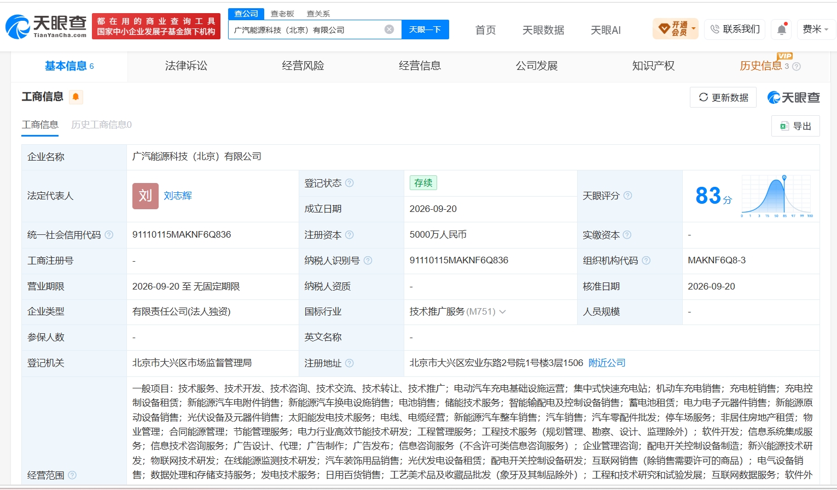Click the help icon beside 历史信息 tab
The width and height of the screenshot is (837, 490).
click(797, 67)
